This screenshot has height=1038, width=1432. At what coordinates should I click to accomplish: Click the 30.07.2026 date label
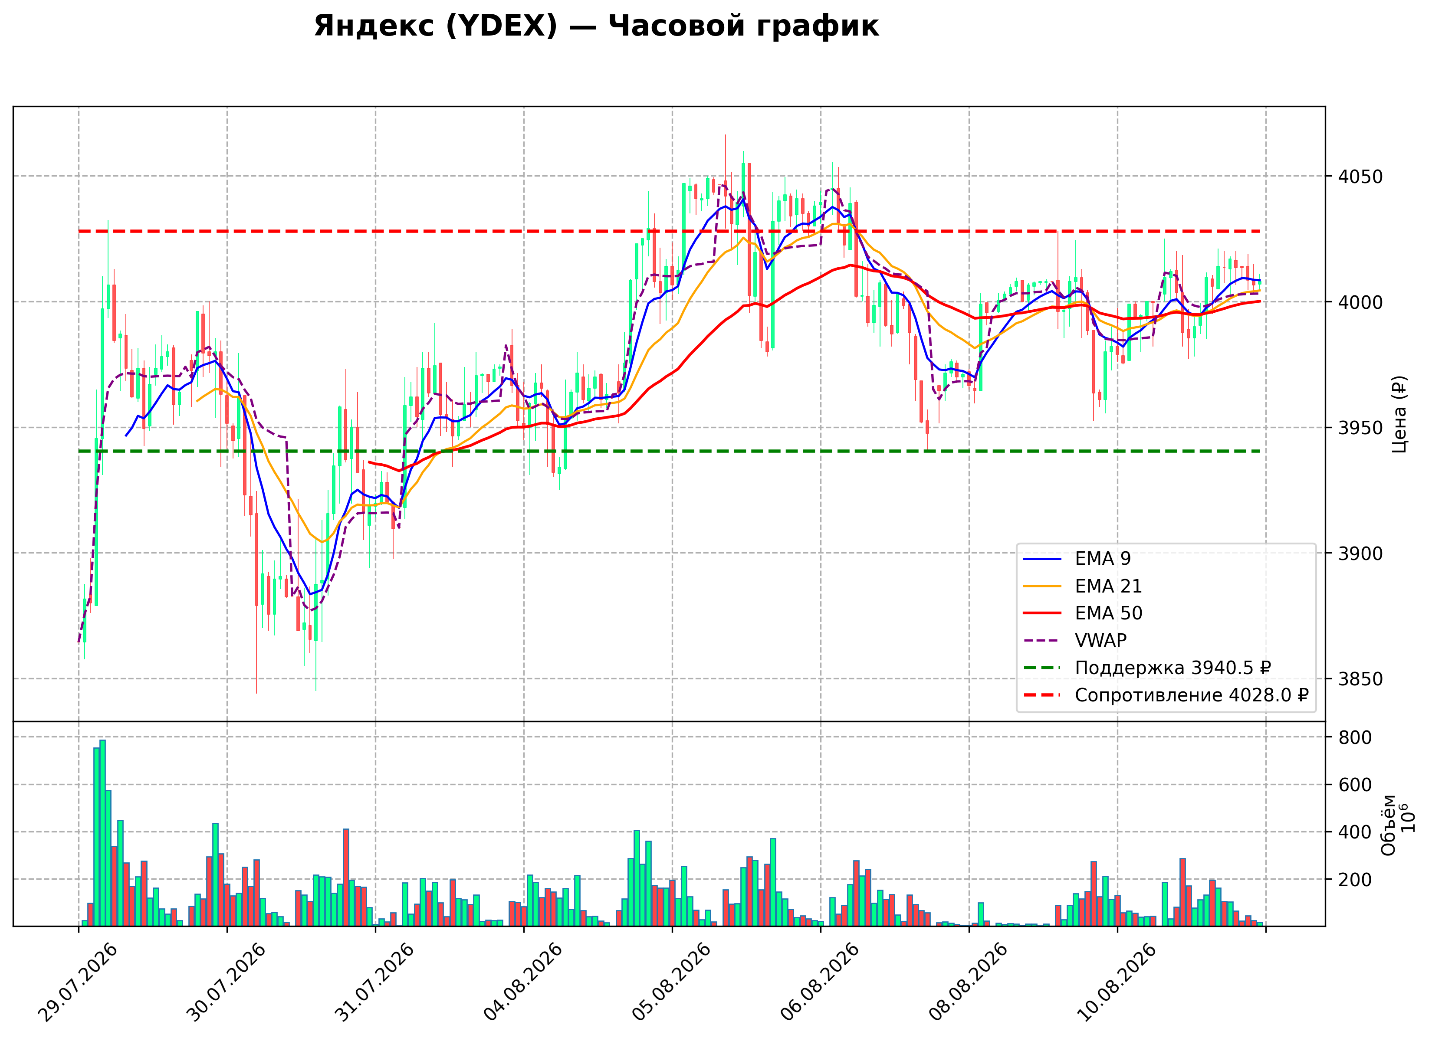[x=225, y=982]
